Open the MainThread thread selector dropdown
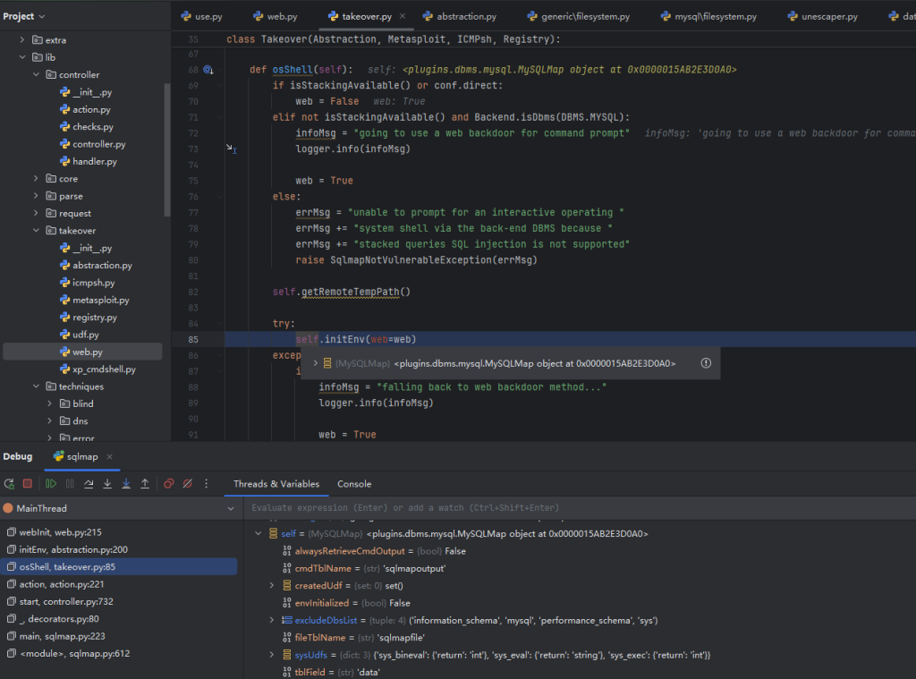Viewport: 916px width, 679px height. click(x=231, y=508)
